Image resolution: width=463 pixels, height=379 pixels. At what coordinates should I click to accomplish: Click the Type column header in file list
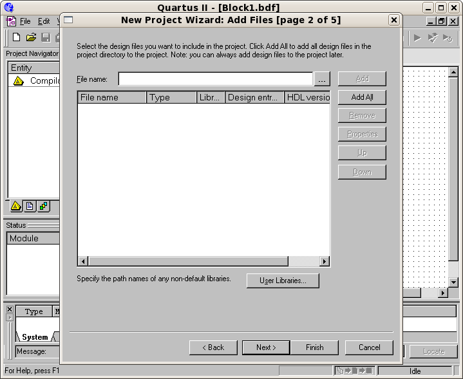[x=171, y=98]
